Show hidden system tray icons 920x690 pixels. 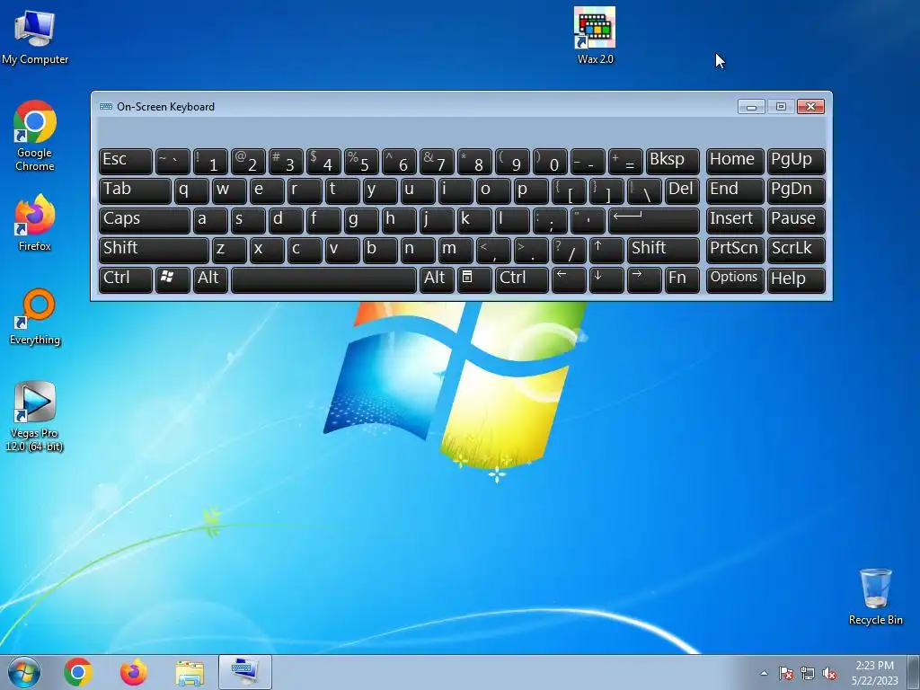(x=764, y=673)
